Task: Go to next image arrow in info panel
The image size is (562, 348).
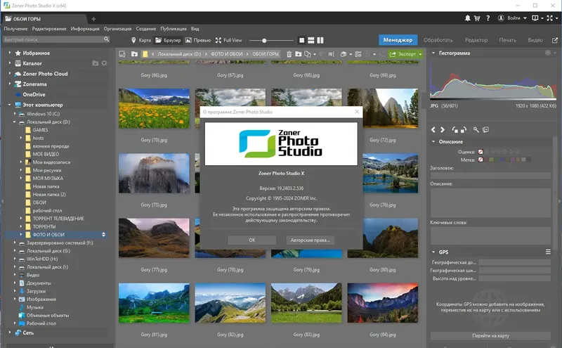Action: (443, 129)
